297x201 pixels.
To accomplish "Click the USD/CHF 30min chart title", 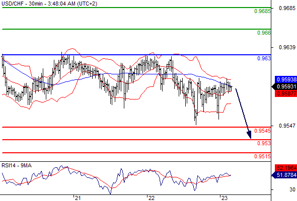I will tap(49, 4).
